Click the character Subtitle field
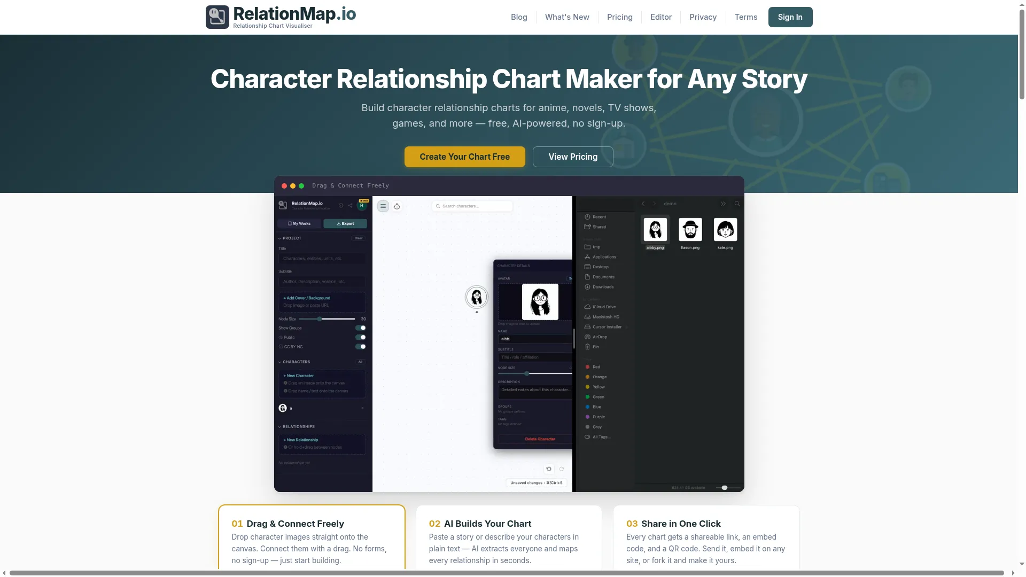The height and width of the screenshot is (577, 1026). click(535, 357)
